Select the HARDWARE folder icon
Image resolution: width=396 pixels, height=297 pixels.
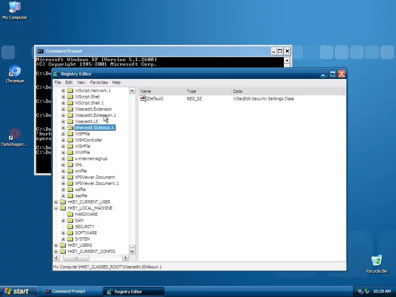[x=70, y=214]
